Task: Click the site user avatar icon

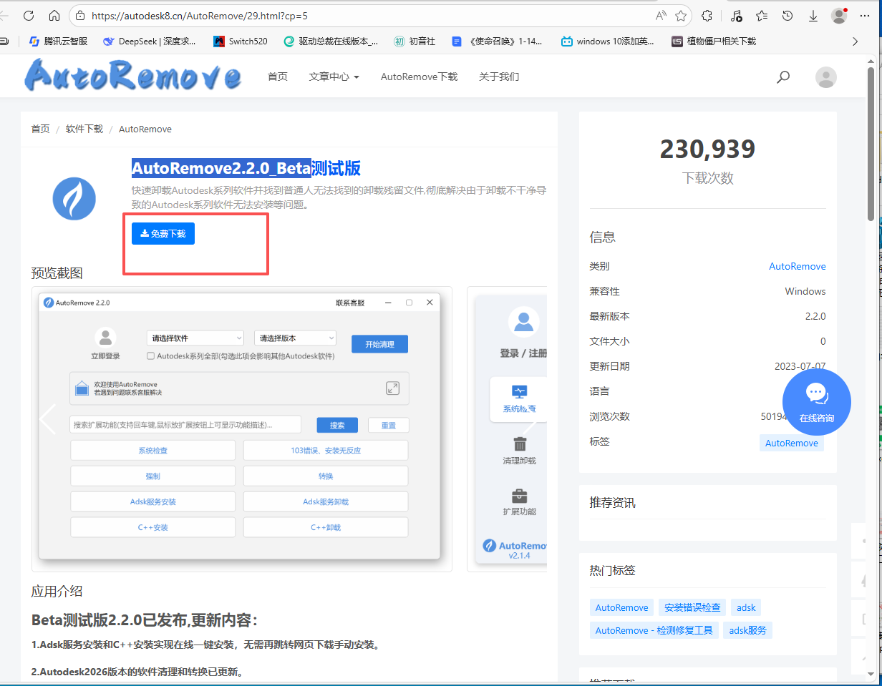Action: coord(825,77)
